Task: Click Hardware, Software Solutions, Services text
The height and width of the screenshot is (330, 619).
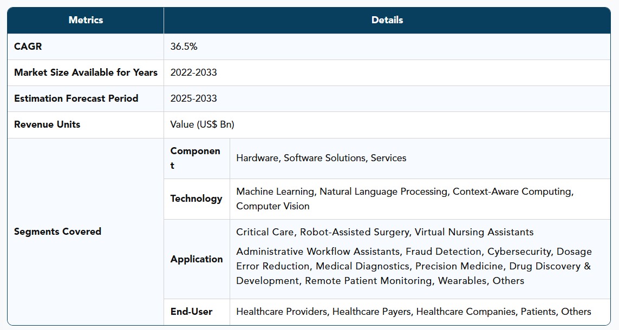Action: [321, 158]
